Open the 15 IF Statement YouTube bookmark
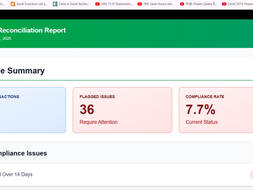This screenshot has width=253, height=190. click(x=114, y=4)
